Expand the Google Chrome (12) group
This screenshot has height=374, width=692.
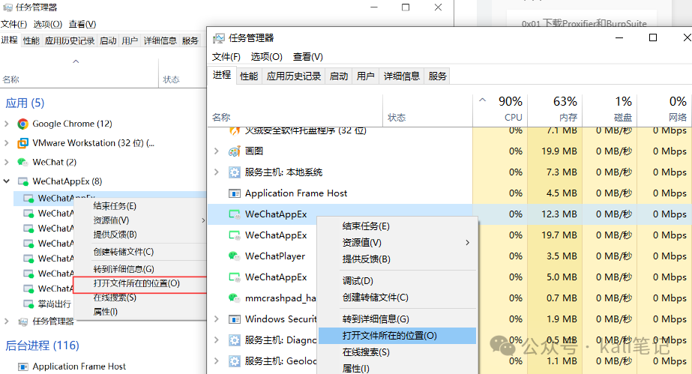[7, 124]
